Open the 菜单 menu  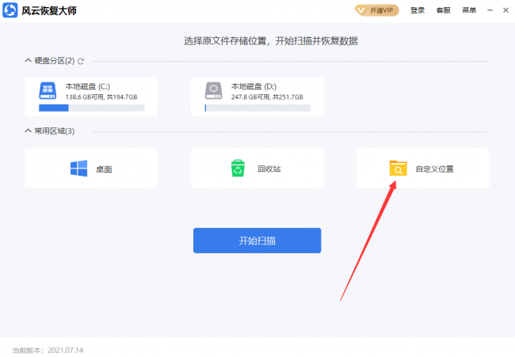pyautogui.click(x=469, y=10)
